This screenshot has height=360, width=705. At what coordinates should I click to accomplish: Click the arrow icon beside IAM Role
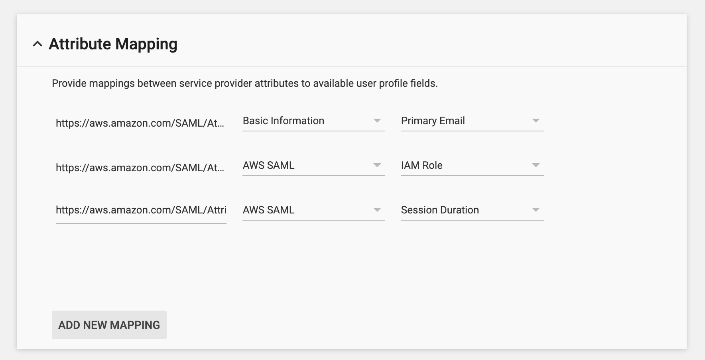[536, 165]
